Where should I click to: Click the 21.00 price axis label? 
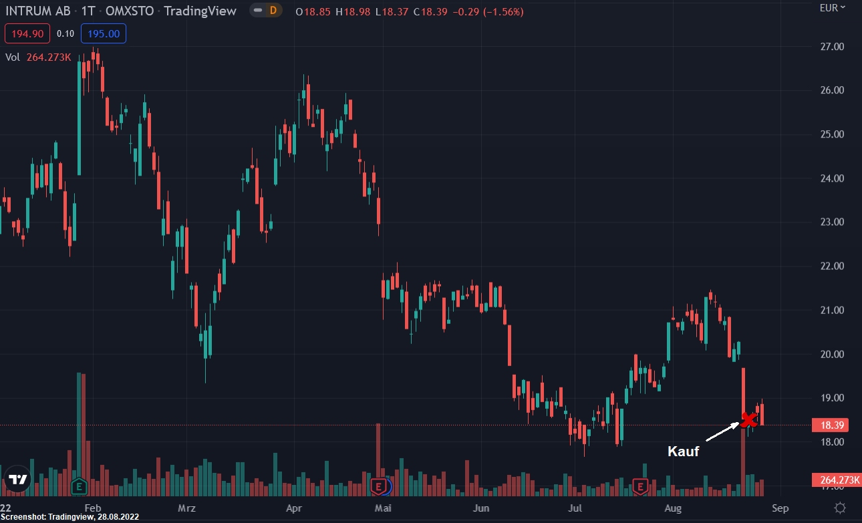(x=833, y=310)
